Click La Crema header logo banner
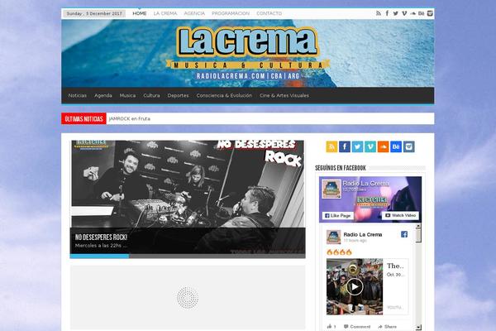This screenshot has height=331, width=496. (248, 53)
